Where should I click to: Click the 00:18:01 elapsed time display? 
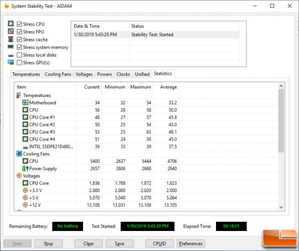click(x=231, y=226)
